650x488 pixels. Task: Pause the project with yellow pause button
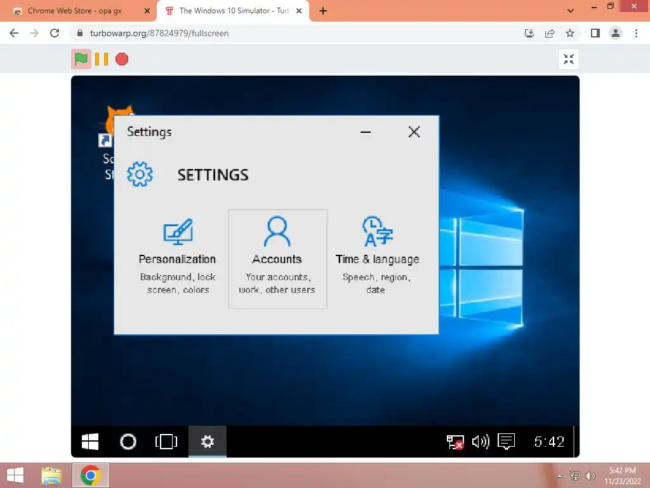click(x=102, y=59)
